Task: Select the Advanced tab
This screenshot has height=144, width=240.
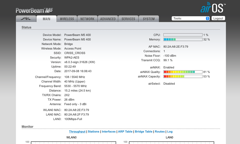Action: point(108,19)
